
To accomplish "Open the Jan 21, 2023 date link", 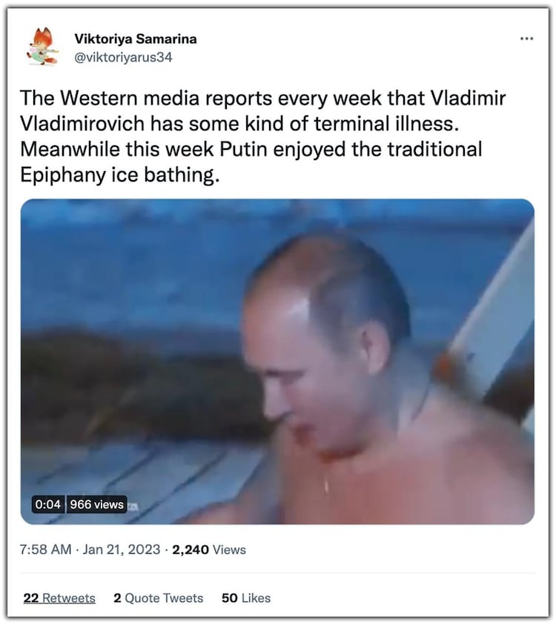I will [x=121, y=549].
